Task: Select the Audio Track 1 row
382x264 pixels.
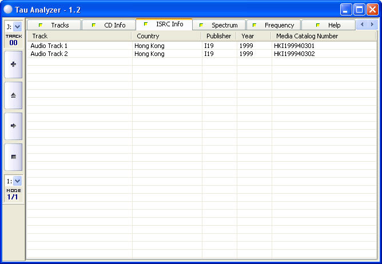Action: tap(202, 46)
